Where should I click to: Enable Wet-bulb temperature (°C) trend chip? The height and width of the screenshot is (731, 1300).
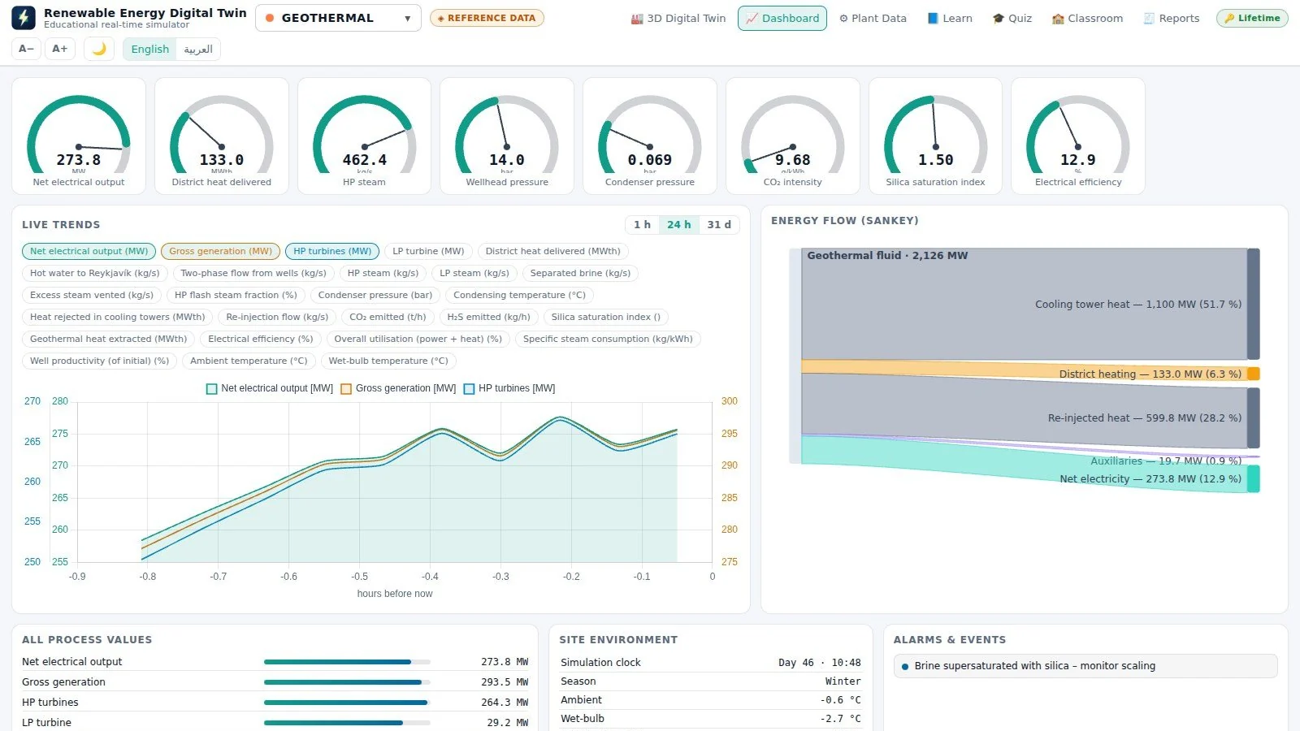click(388, 361)
